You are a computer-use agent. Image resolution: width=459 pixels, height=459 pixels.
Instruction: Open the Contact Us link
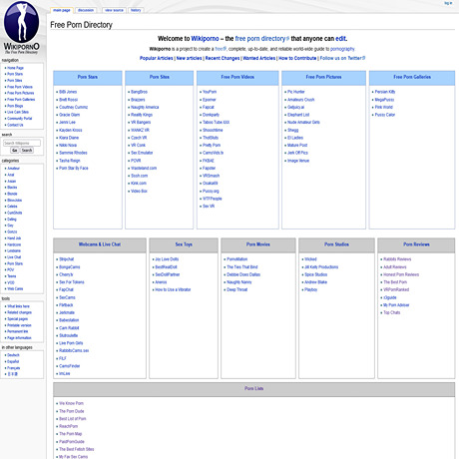tap(15, 125)
